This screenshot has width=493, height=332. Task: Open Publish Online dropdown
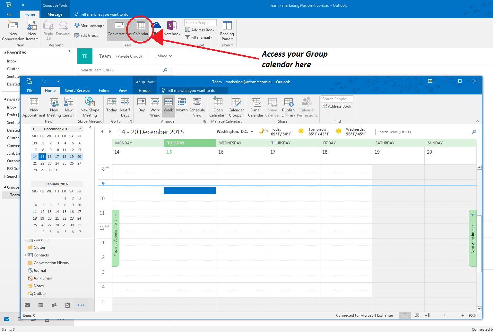tap(288, 107)
